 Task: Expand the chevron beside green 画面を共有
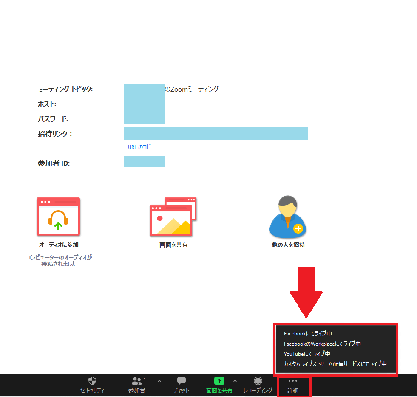coord(235,381)
